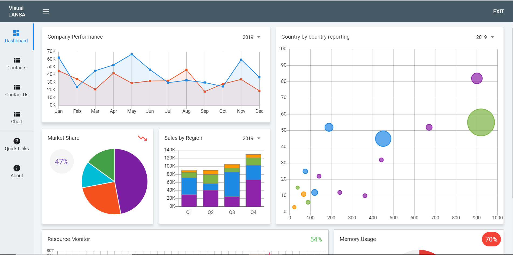This screenshot has height=255, width=513.
Task: Click the Visual LANSA logo text
Action: [x=17, y=11]
